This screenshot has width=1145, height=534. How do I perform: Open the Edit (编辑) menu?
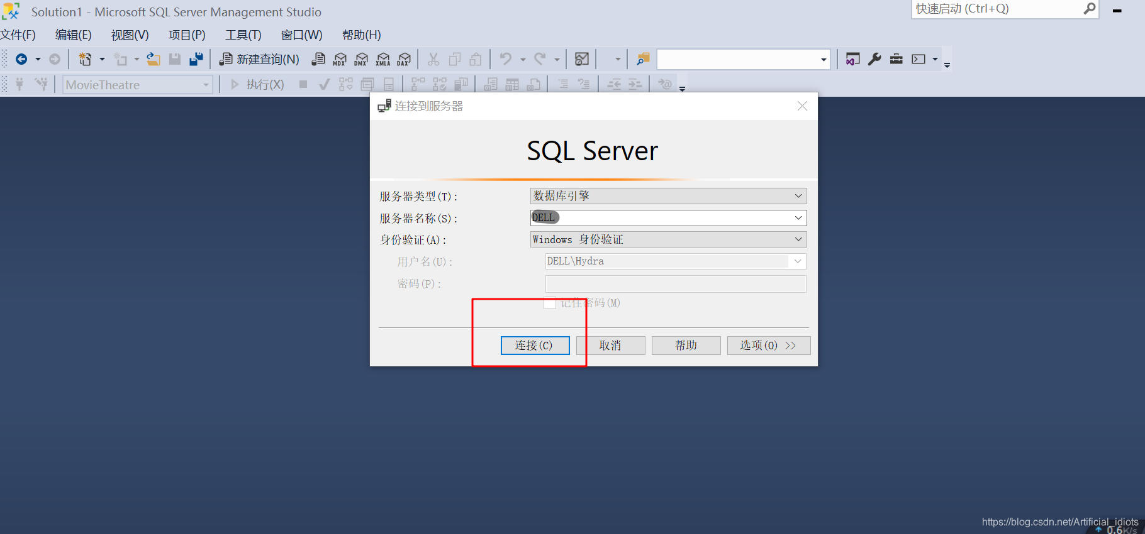click(74, 35)
